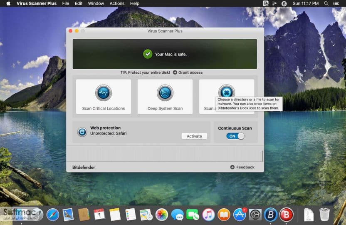
Task: Click the Unprotected: Safari status text
Action: click(x=109, y=133)
